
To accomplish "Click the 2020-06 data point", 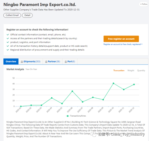I will click(x=72, y=91).
